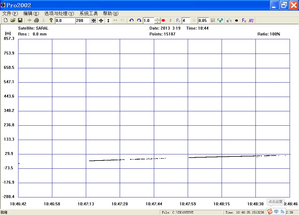Click the polynomial order field showing 4
This screenshot has height=215, width=299.
[x=186, y=21]
